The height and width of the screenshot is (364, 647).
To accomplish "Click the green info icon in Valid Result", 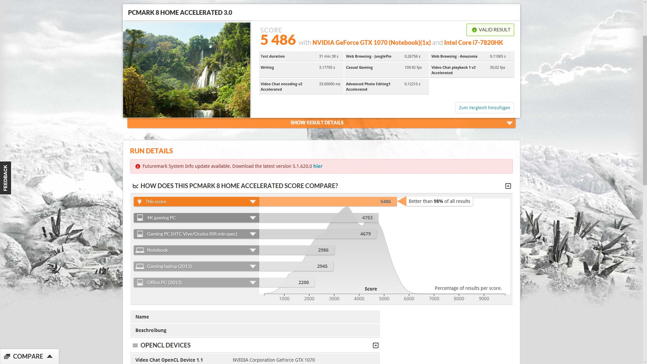I will click(x=474, y=30).
